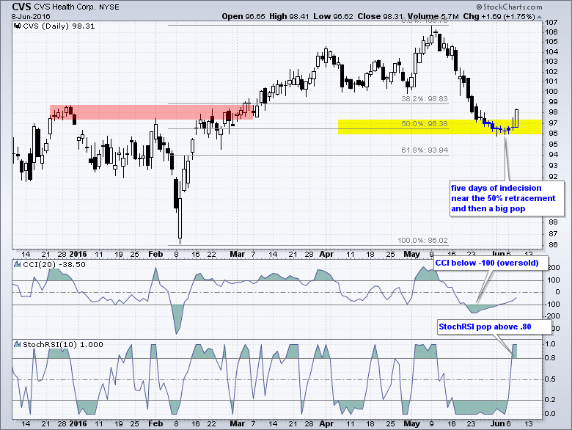The width and height of the screenshot is (572, 430).
Task: Select the bold CVS ticker symbol in header
Action: (x=21, y=7)
